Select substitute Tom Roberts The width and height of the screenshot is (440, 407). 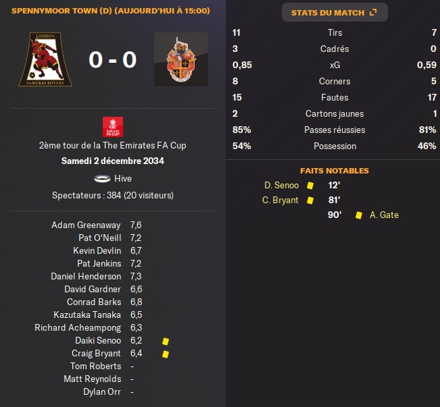[95, 366]
